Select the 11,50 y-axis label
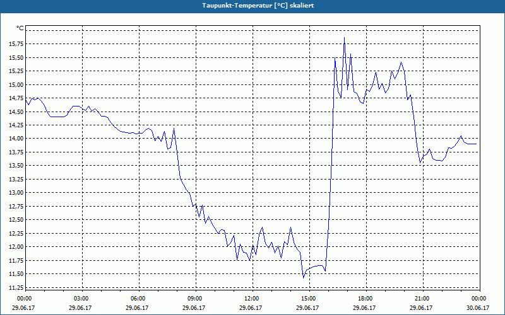The width and height of the screenshot is (505, 315). [x=16, y=274]
